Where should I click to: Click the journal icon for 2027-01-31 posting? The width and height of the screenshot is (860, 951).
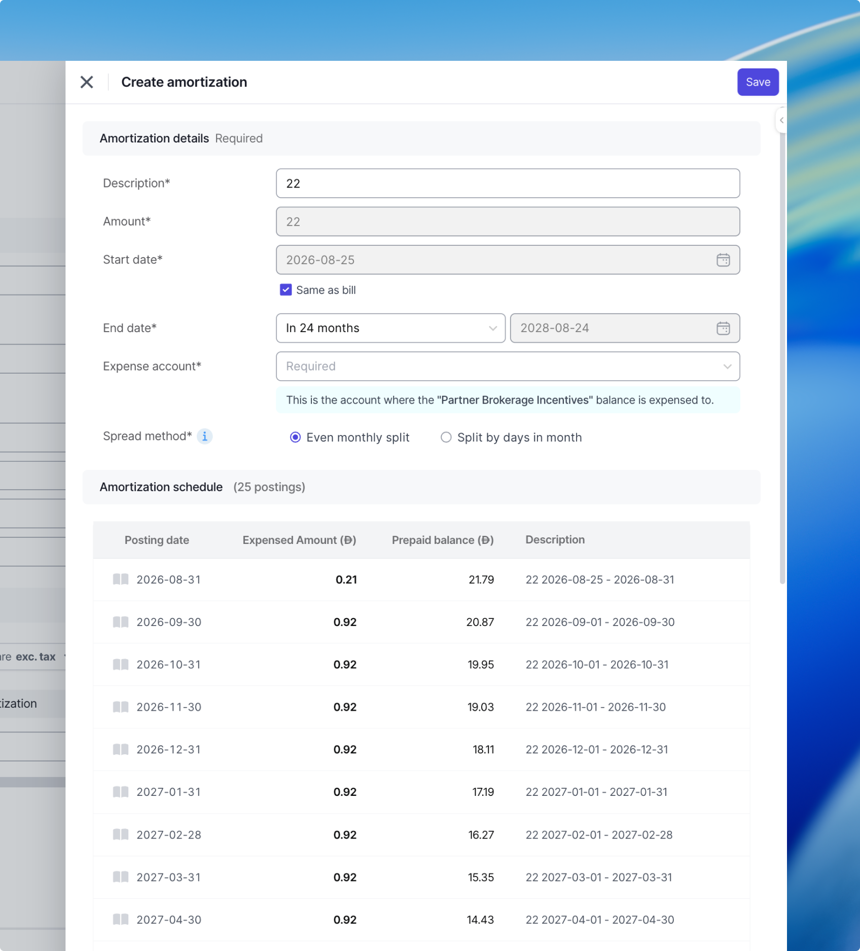(x=121, y=792)
